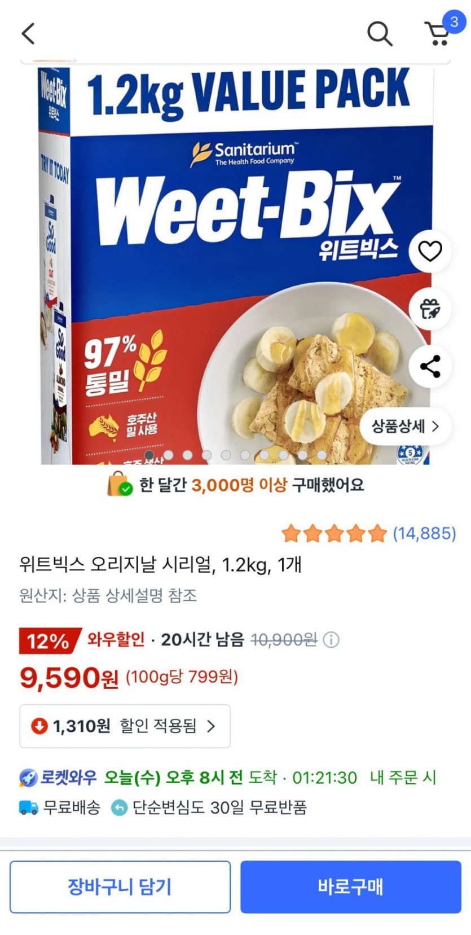Select the last image carousel dot
This screenshot has height=935, width=471.
coord(322,455)
